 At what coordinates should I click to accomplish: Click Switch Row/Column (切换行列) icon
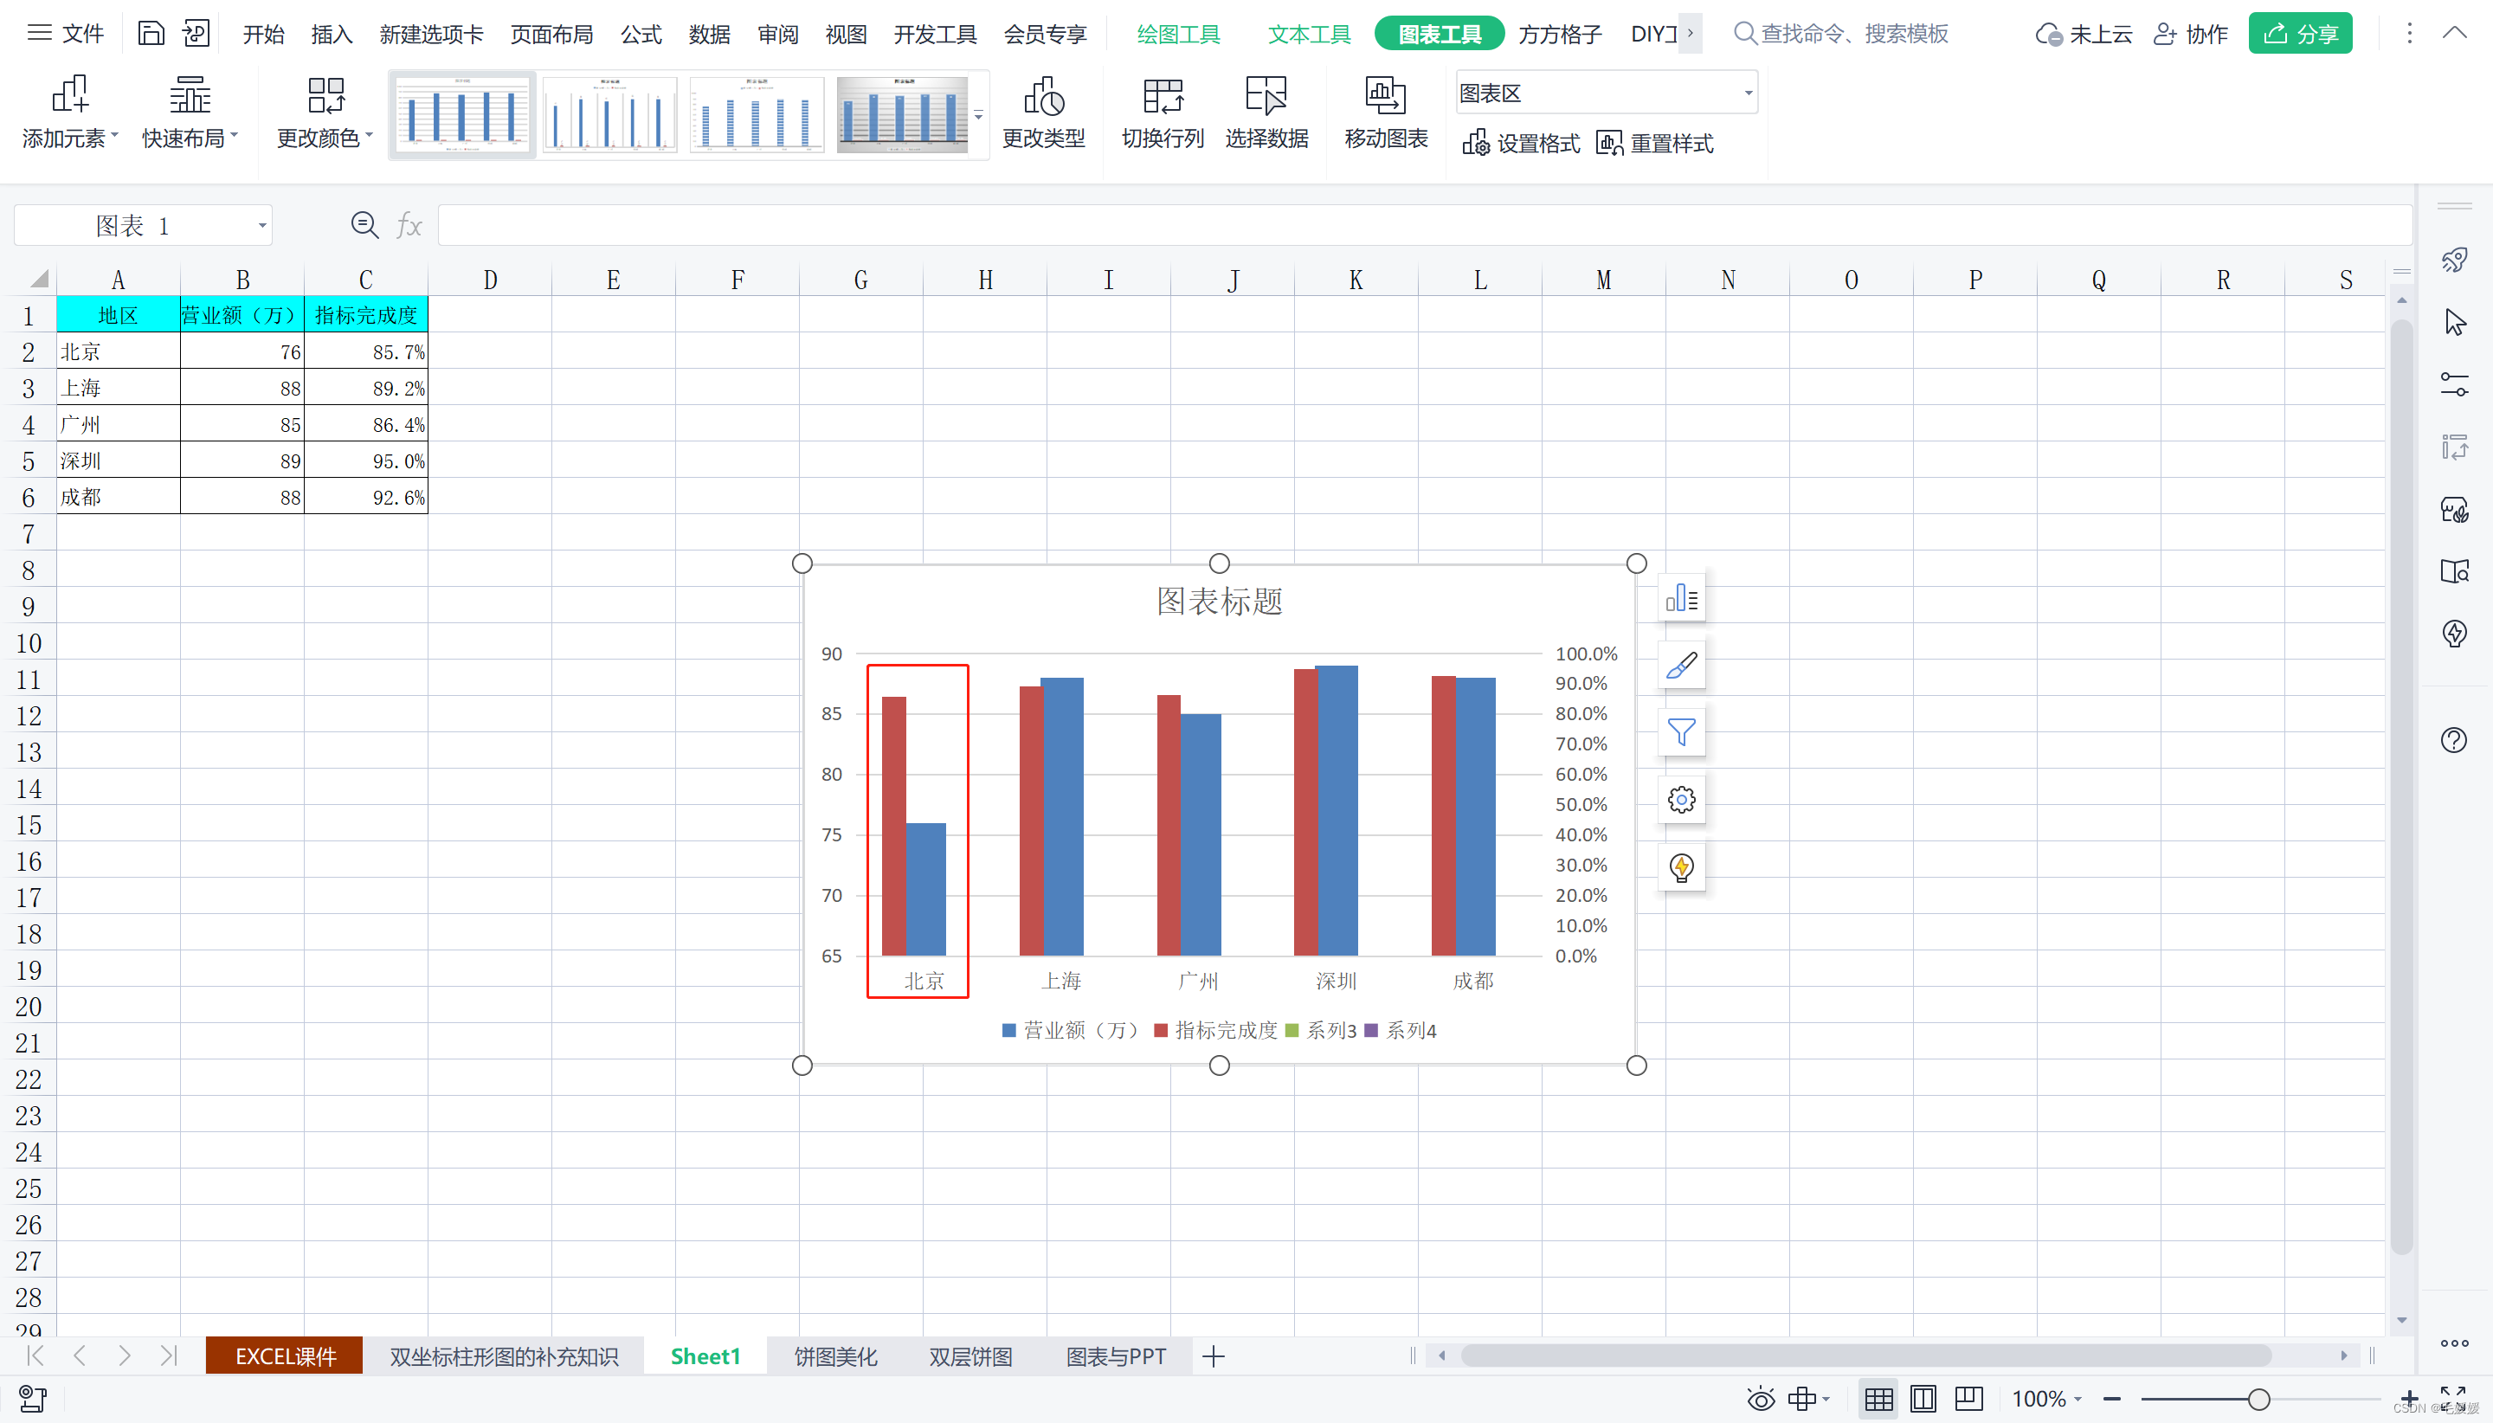pos(1162,97)
